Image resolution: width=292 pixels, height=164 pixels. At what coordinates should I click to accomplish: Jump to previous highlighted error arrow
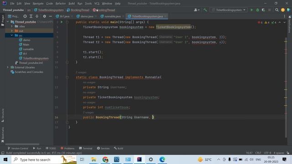(280, 22)
